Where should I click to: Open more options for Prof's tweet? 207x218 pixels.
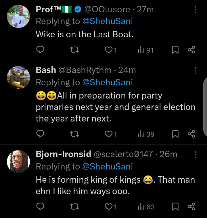coord(195,10)
